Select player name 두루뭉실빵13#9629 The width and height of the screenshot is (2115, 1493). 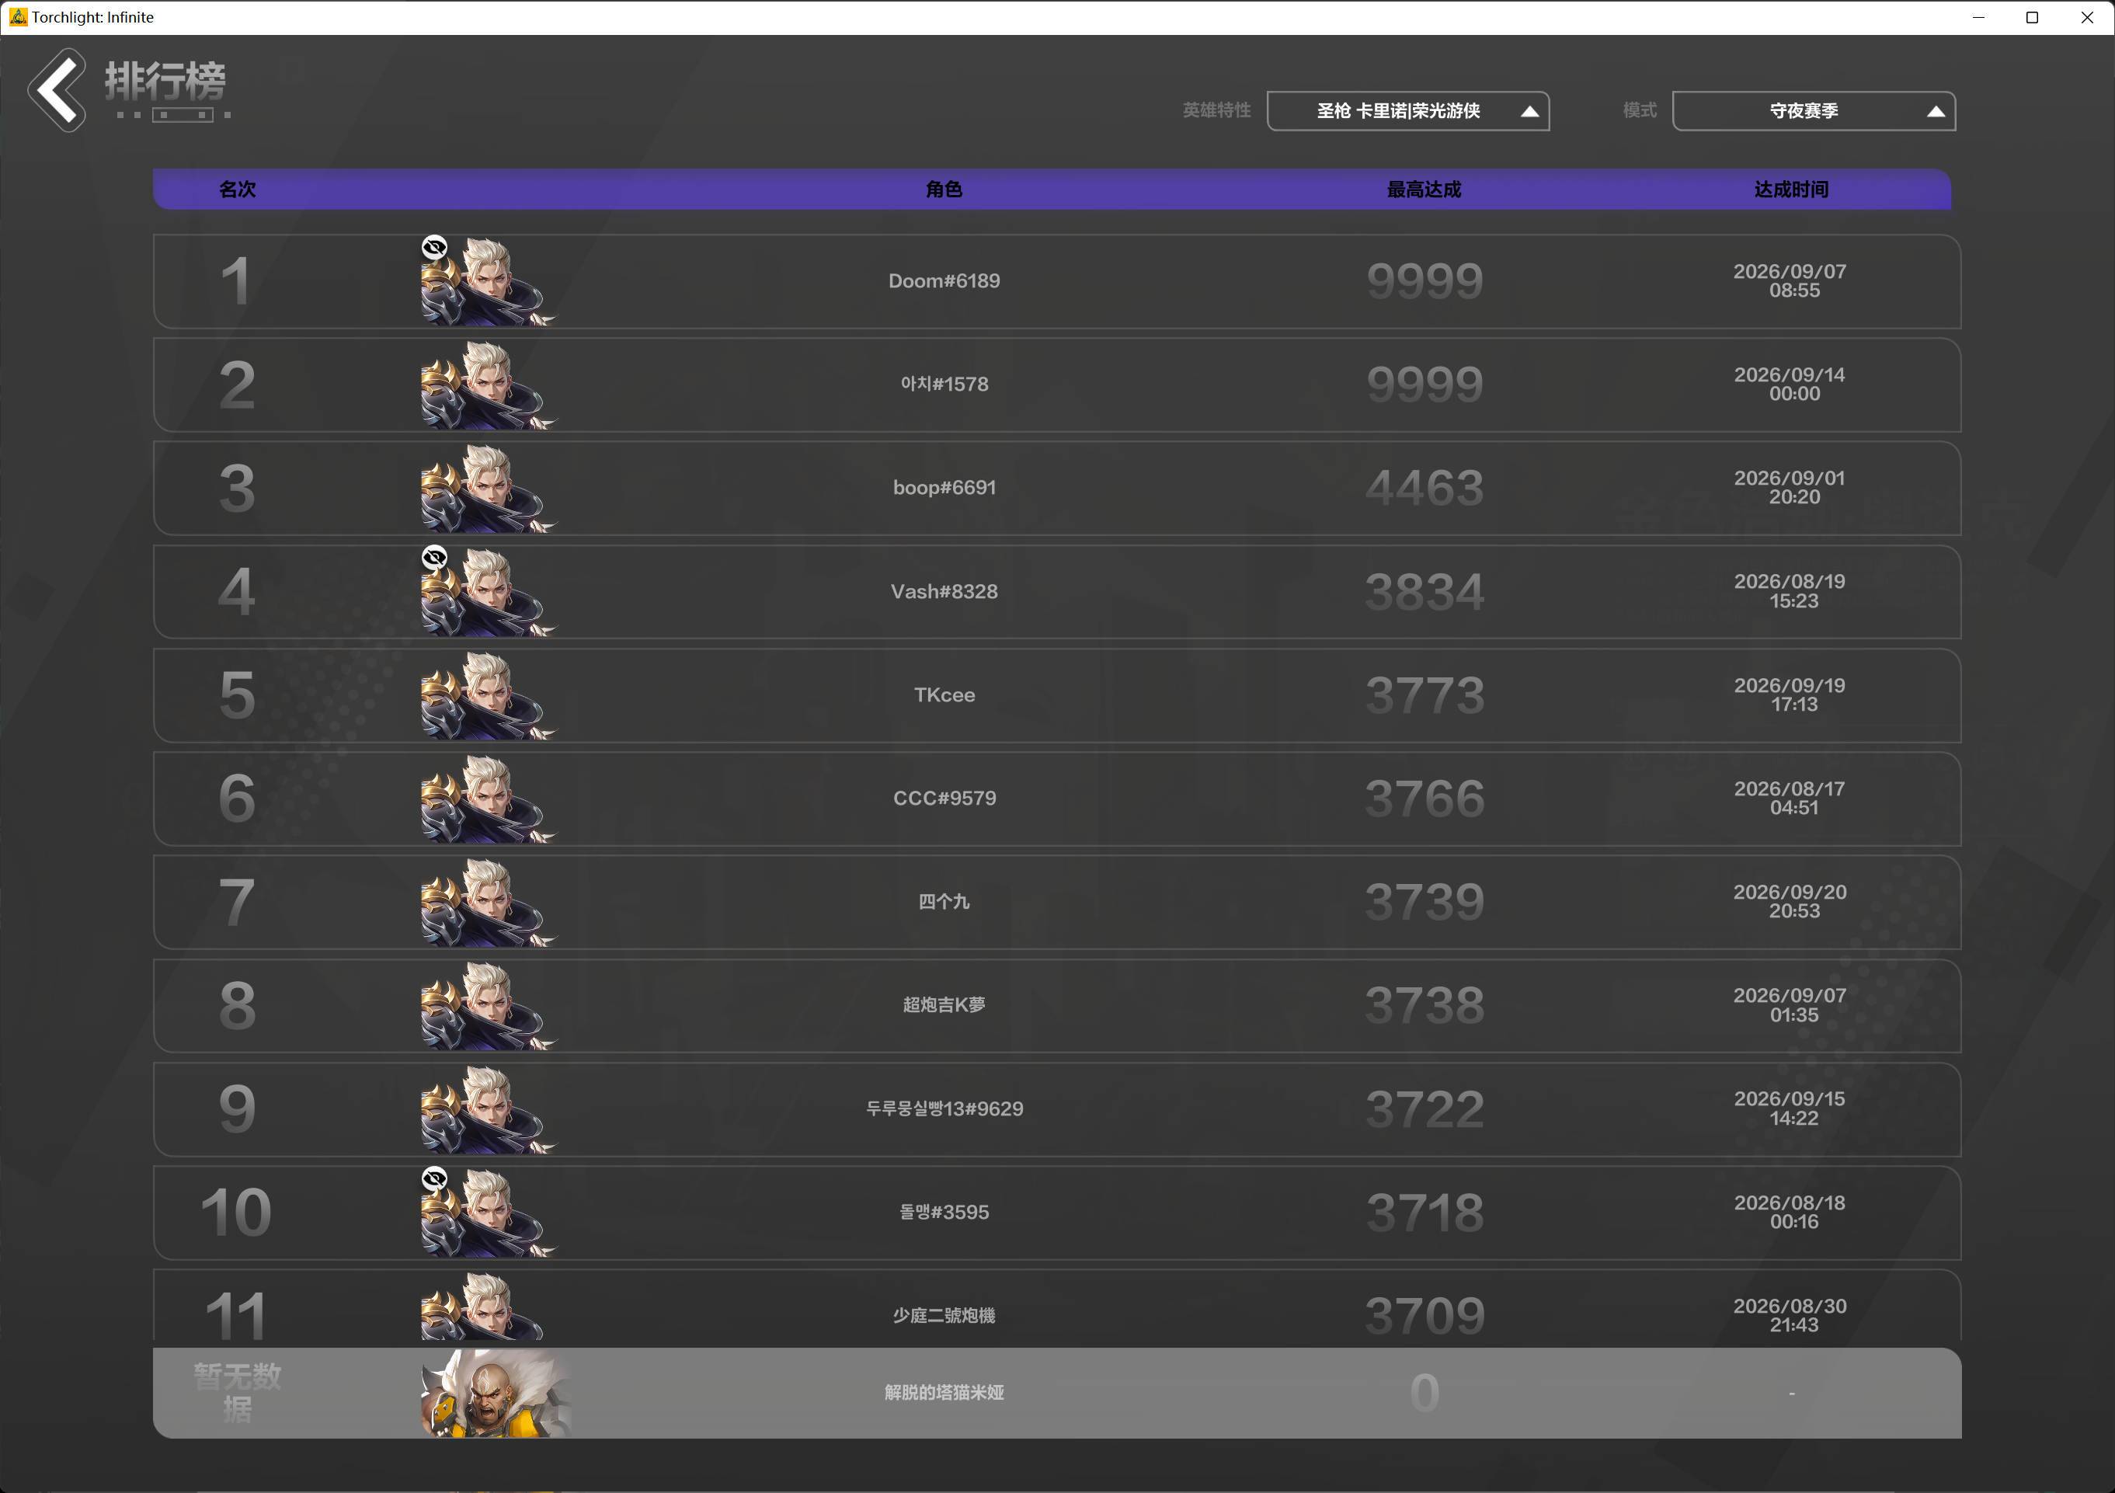click(x=944, y=1108)
